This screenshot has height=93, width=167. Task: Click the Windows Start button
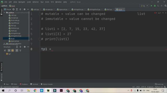(x=3, y=90)
